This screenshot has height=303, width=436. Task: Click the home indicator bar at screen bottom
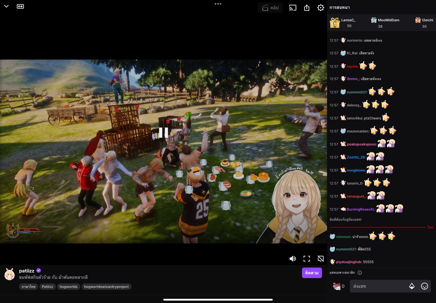(x=218, y=300)
